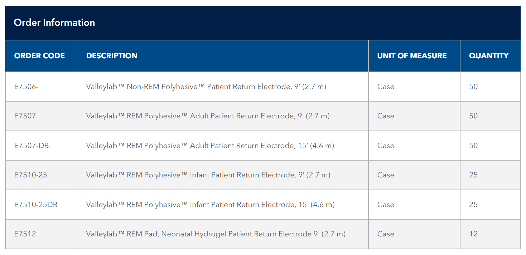Click the Case cell in the E7506- row
Viewport: 526px width, 255px height.
[386, 87]
